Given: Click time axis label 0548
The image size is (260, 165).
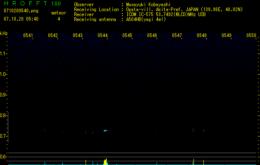Looking at the screenshot, I should point(202,35).
